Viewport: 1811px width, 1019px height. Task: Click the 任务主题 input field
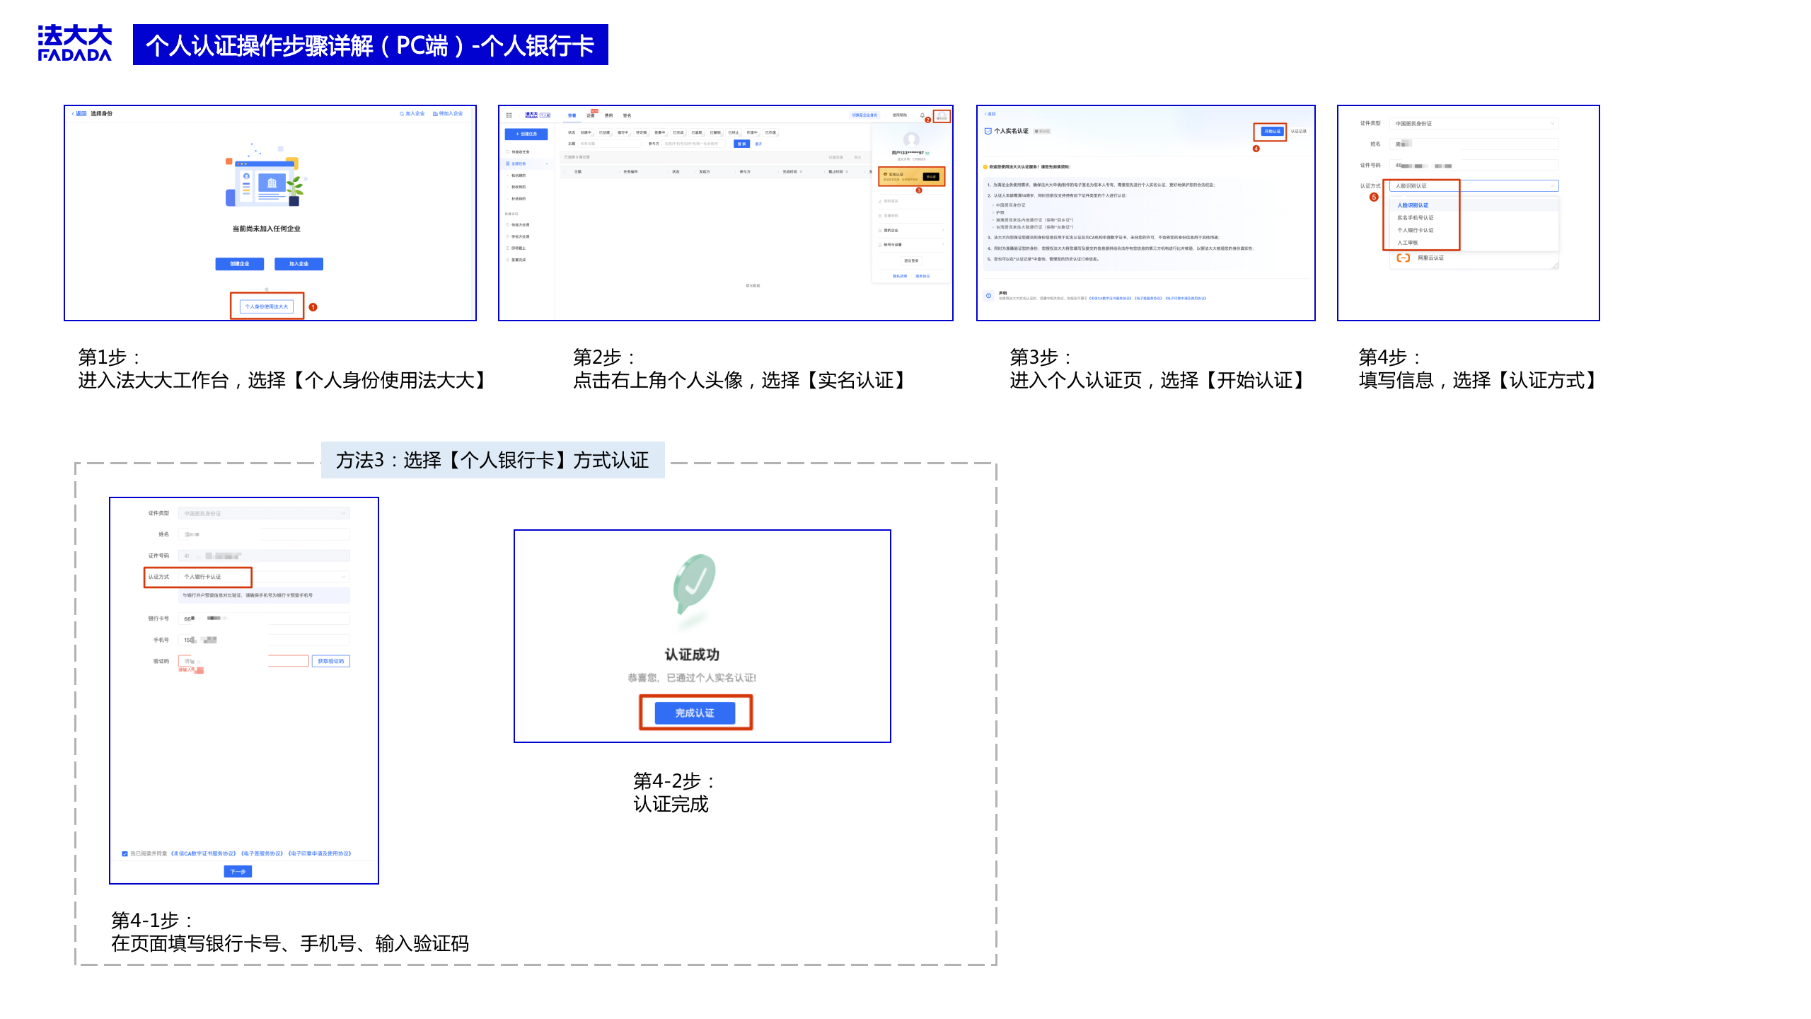pos(609,144)
